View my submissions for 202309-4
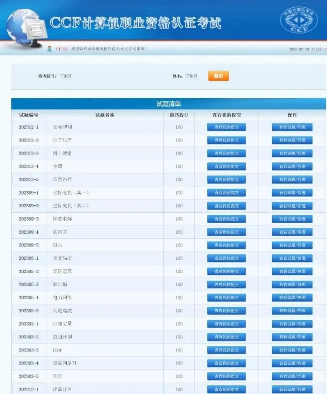The height and width of the screenshot is (394, 327). click(x=226, y=232)
